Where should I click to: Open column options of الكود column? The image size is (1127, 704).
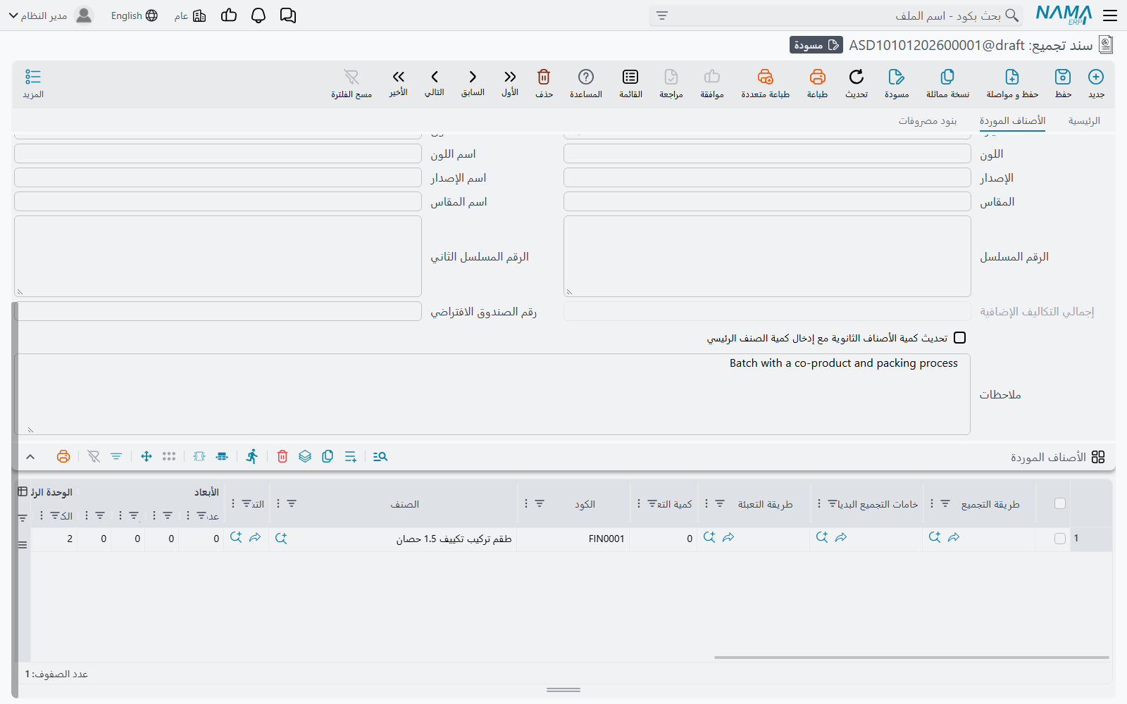pos(526,503)
